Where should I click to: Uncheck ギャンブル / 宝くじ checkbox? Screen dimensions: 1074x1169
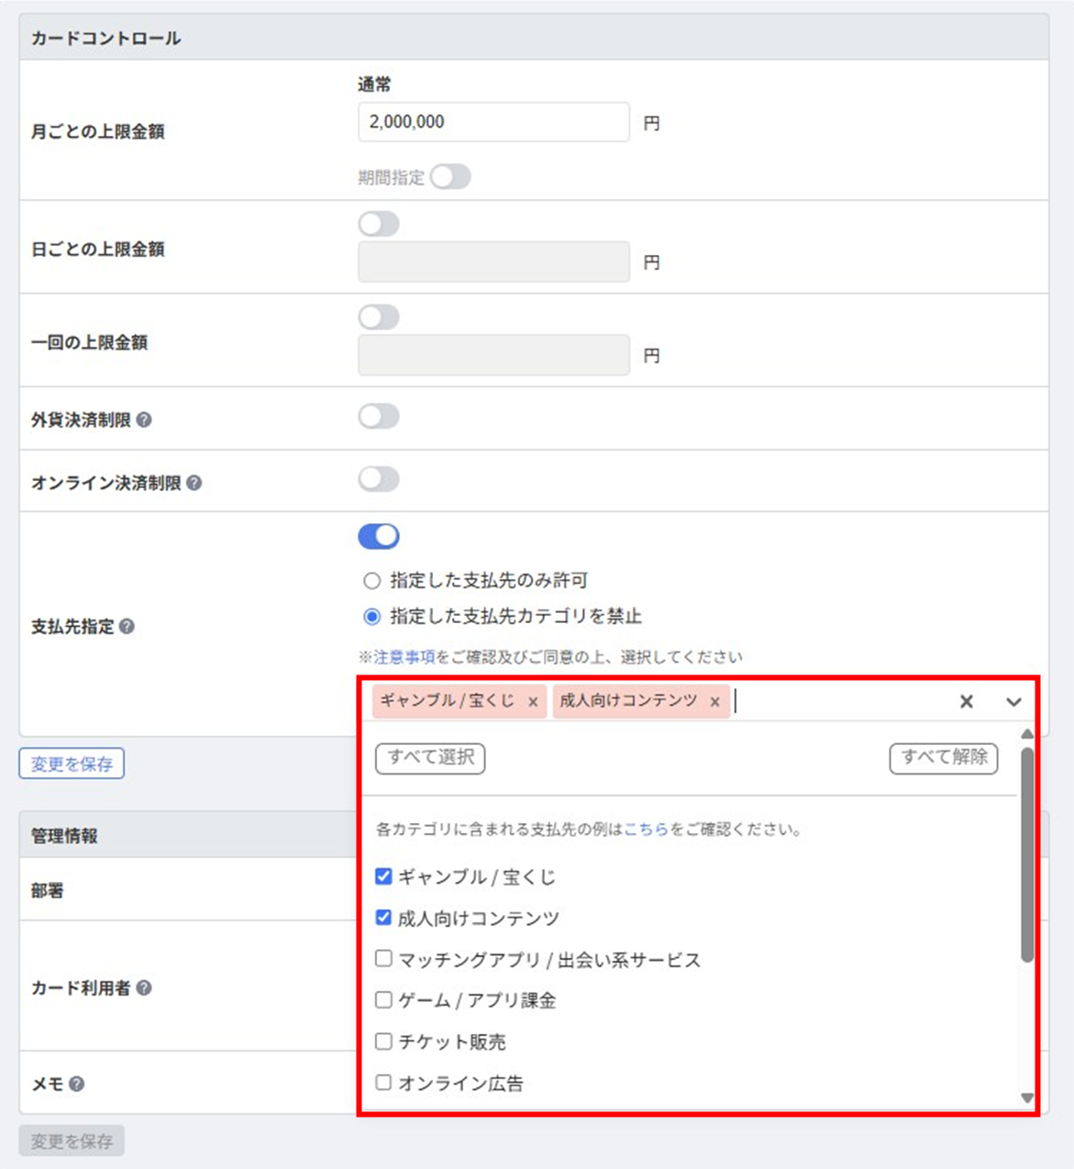click(383, 876)
